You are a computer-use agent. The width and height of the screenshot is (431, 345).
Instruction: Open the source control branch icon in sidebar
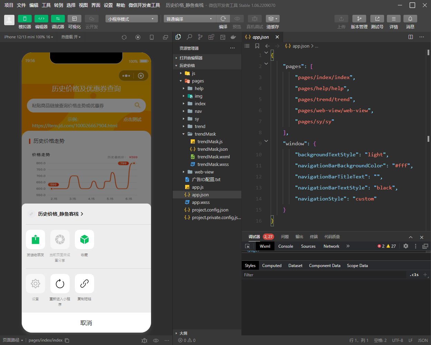click(x=200, y=37)
